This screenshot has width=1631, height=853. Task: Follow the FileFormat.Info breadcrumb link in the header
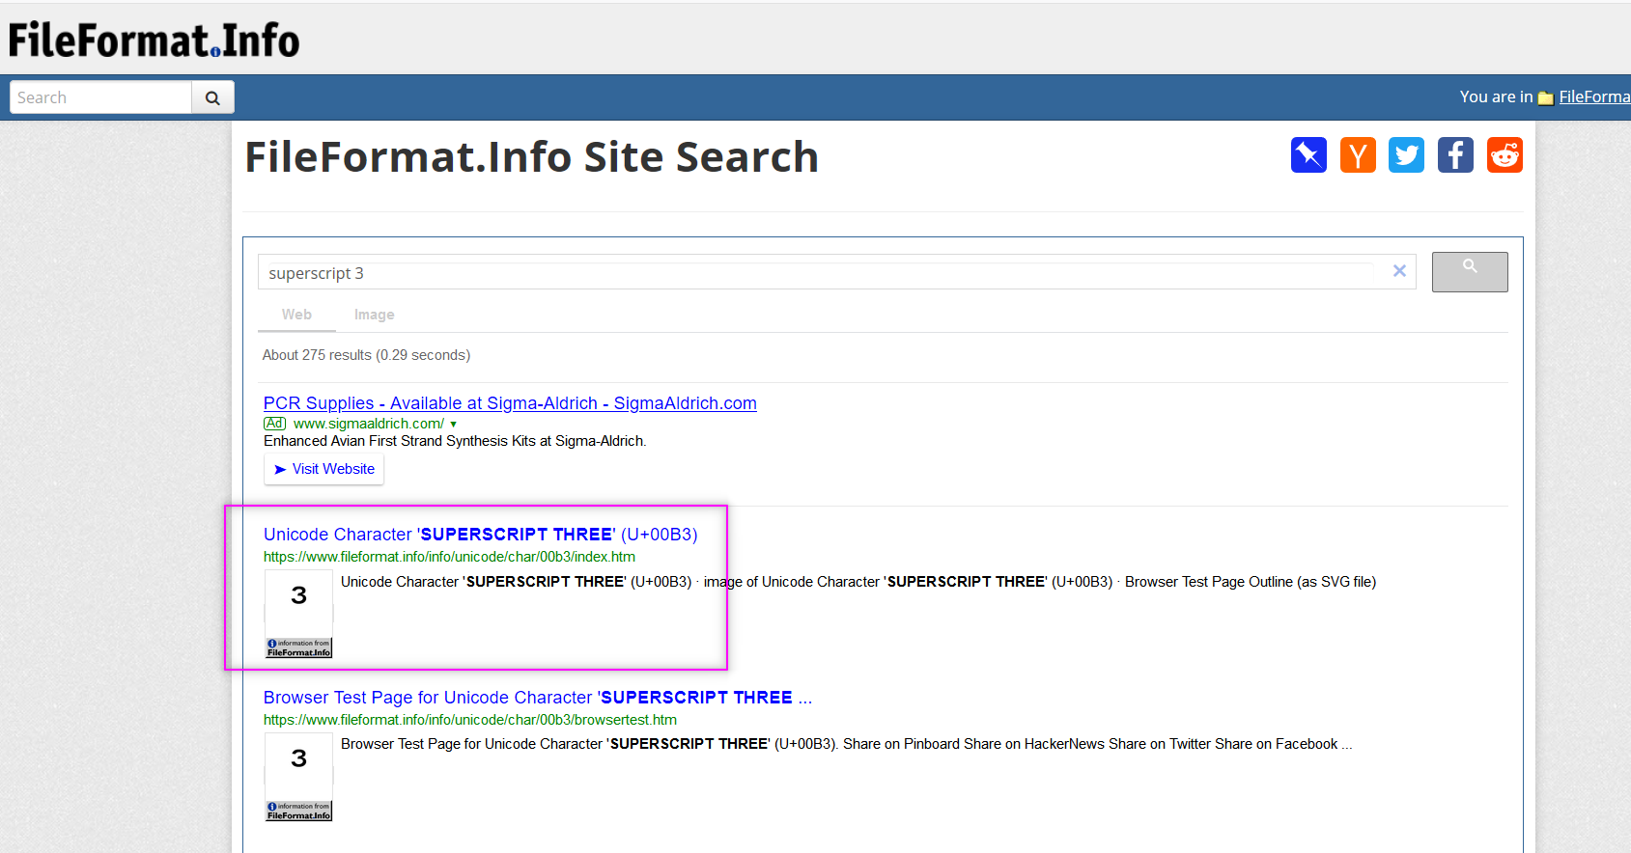1594,96
